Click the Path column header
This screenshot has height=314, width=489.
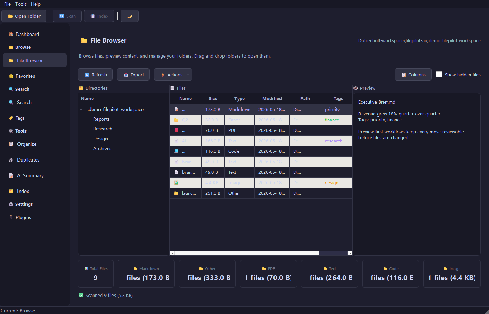(305, 99)
